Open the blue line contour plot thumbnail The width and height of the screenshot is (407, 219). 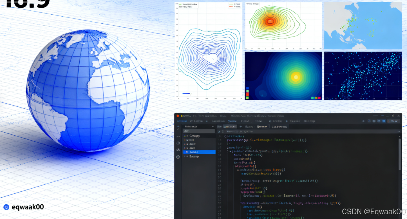[x=209, y=51]
